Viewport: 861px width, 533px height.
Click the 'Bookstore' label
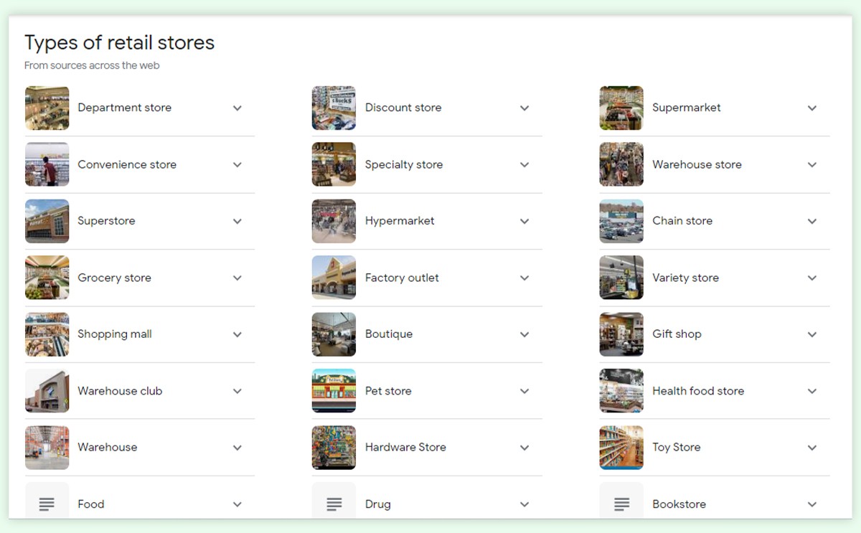point(679,504)
